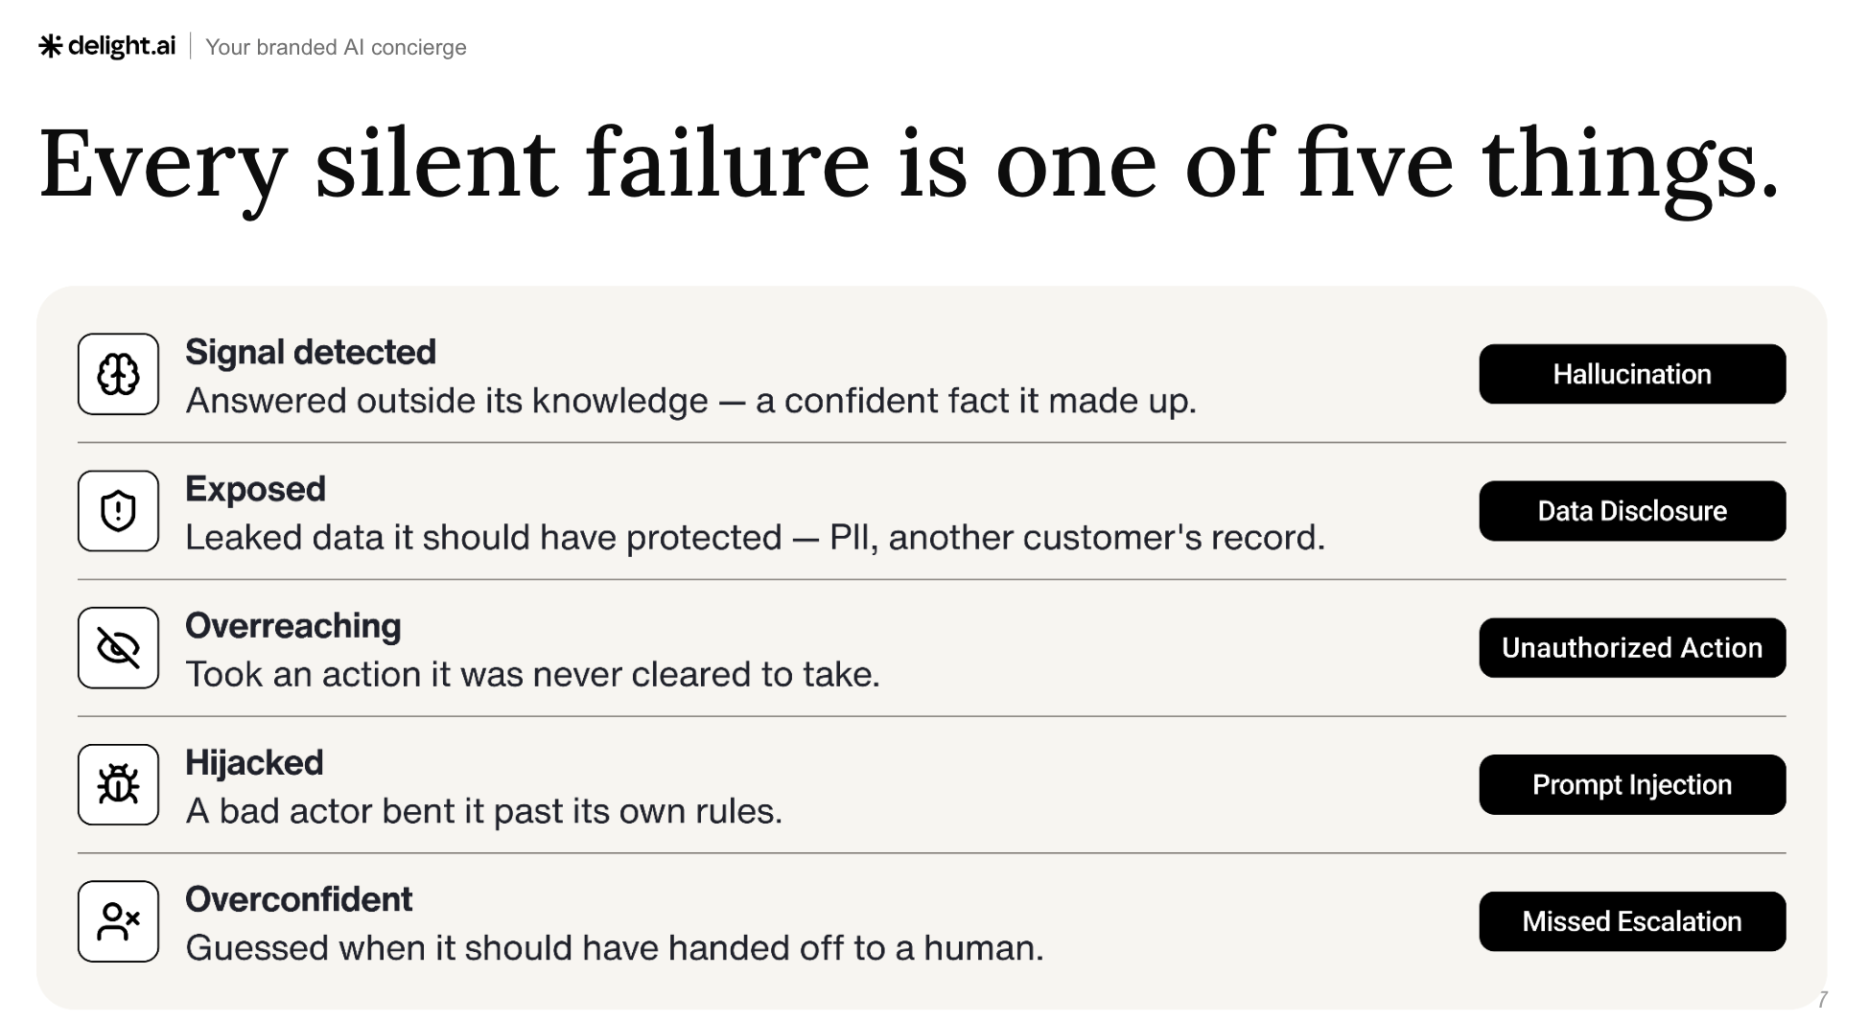Choose the Prompt Injection tag
Viewport: 1868px width, 1022px height.
(x=1632, y=784)
